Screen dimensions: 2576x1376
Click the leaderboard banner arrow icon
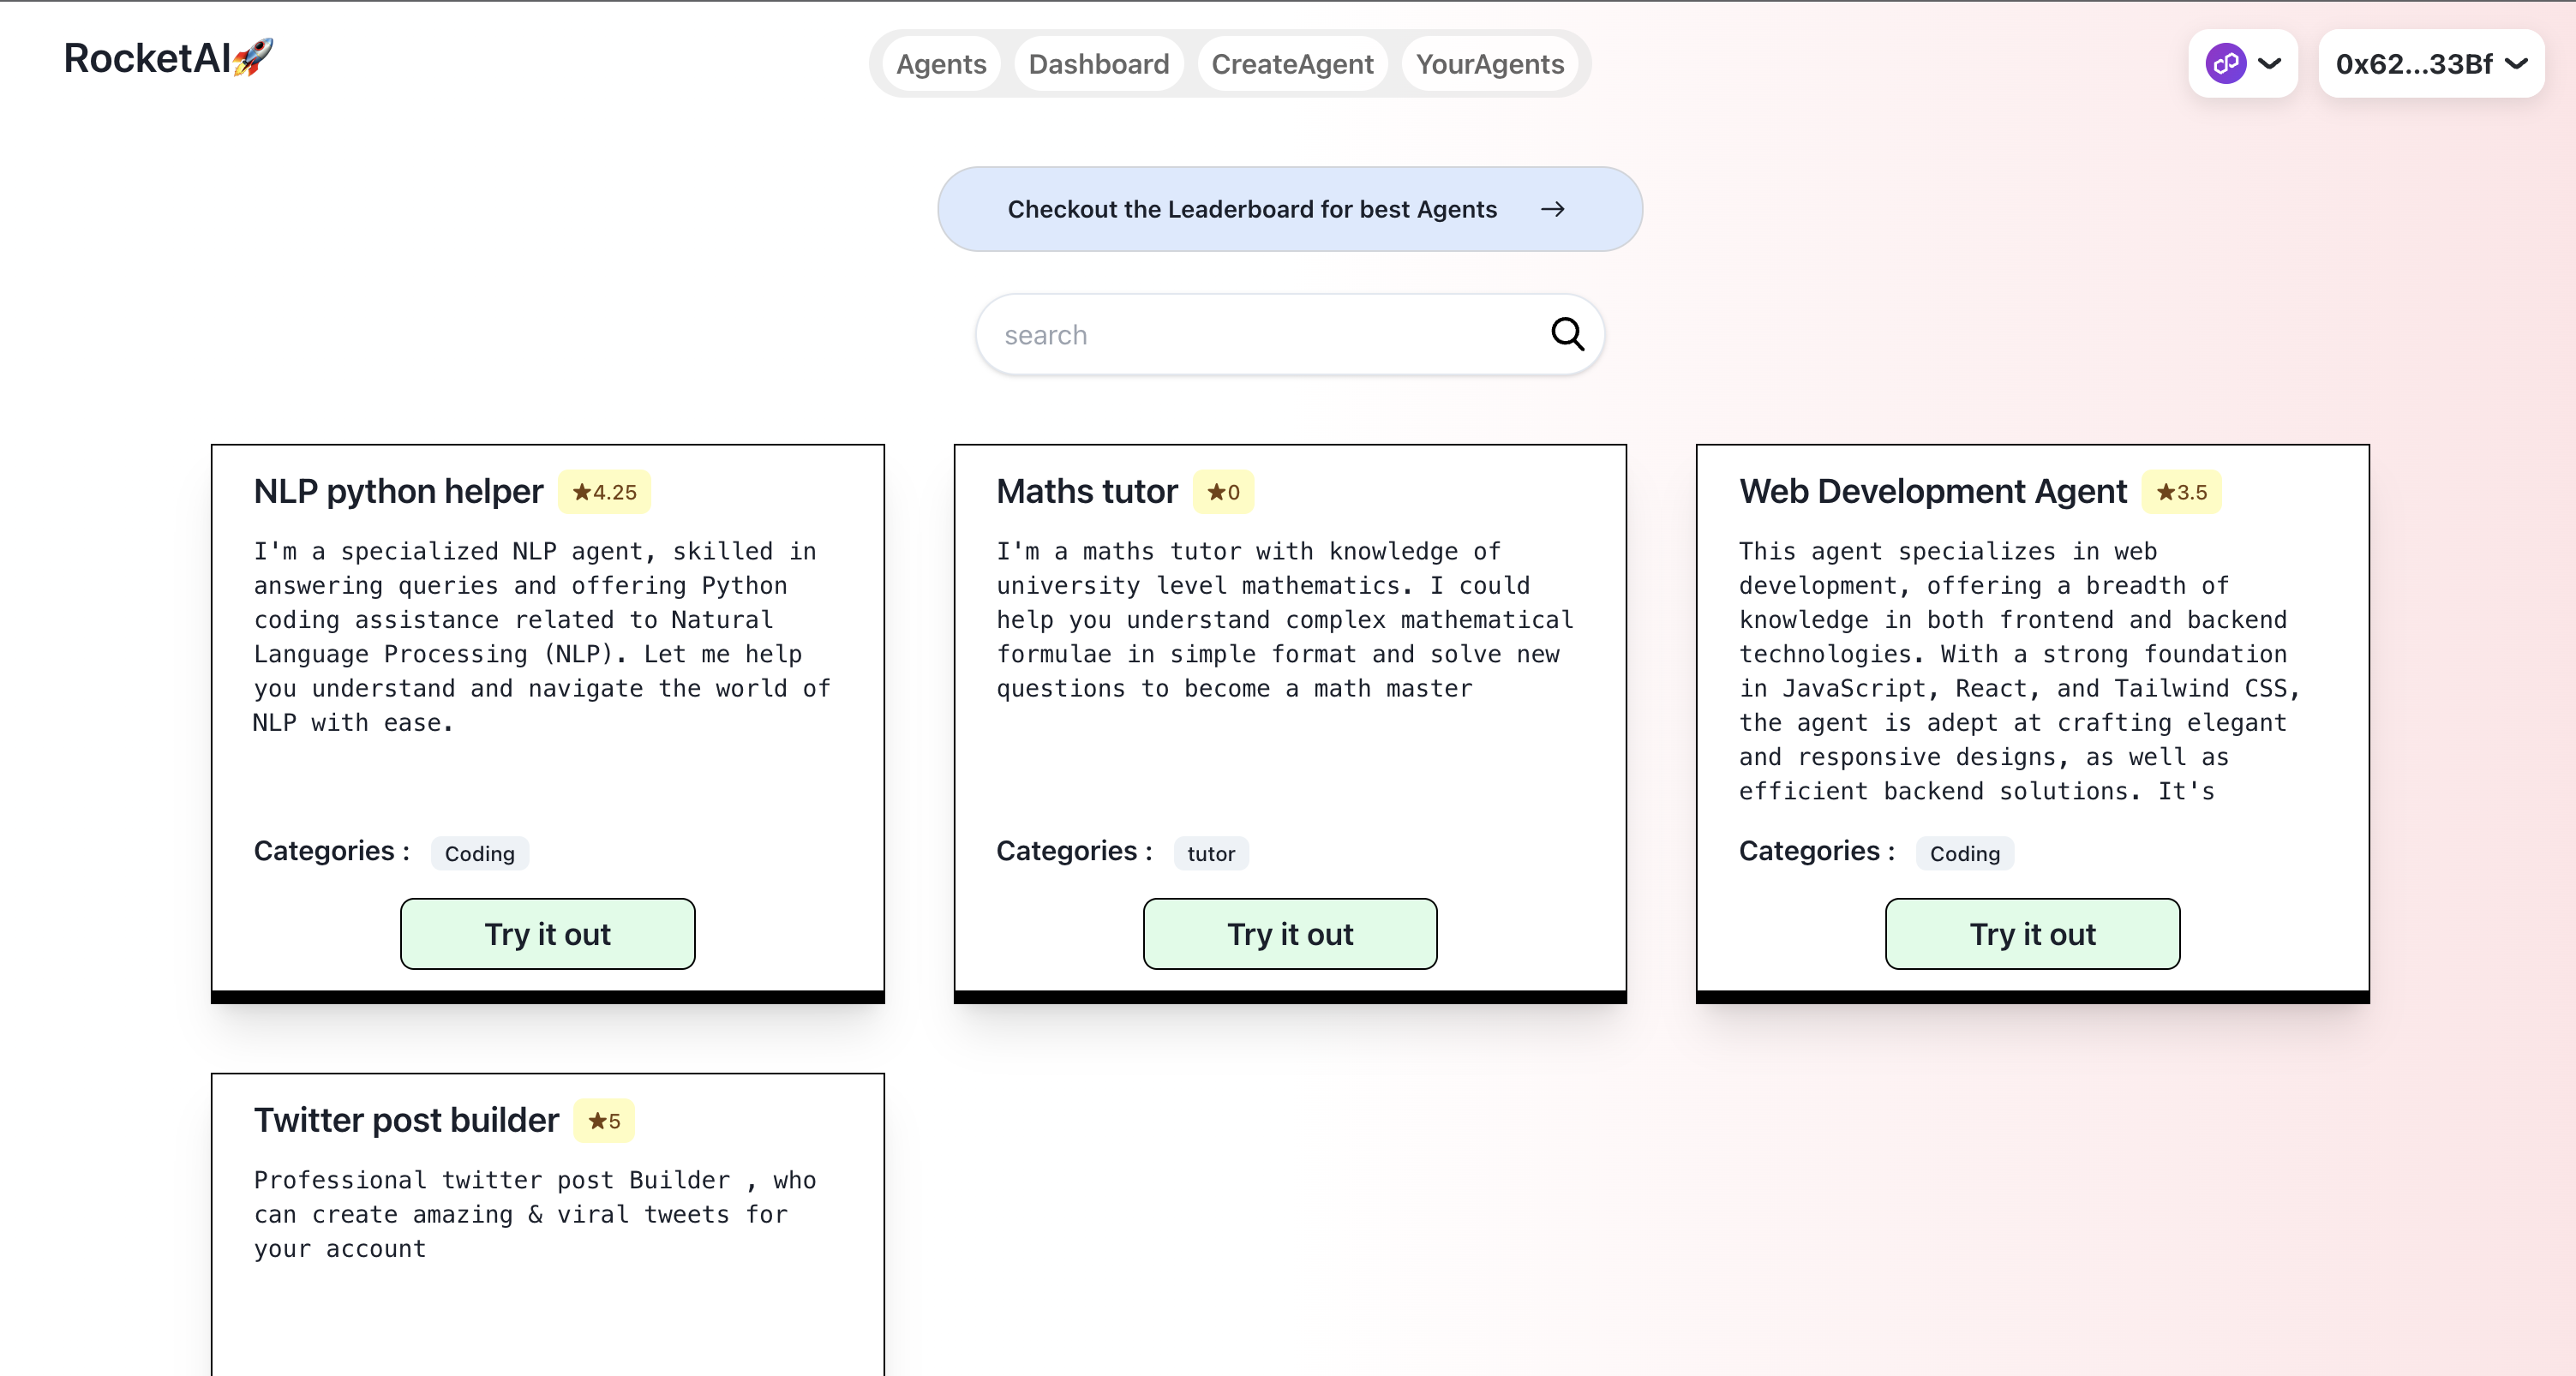(x=1552, y=209)
